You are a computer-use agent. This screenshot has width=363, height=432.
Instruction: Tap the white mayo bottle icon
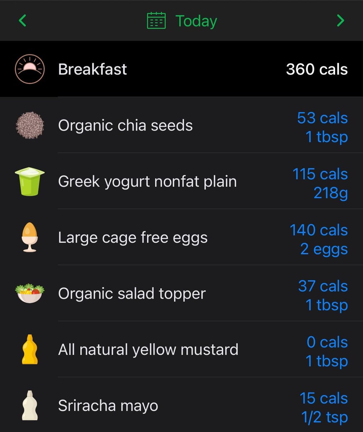(x=30, y=405)
